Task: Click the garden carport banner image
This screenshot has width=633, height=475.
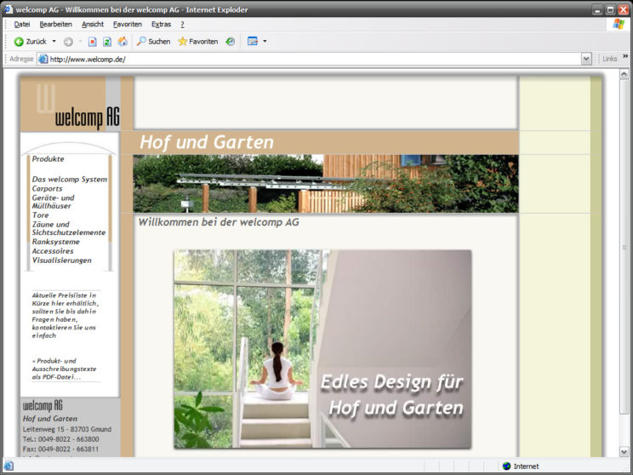Action: click(x=325, y=184)
